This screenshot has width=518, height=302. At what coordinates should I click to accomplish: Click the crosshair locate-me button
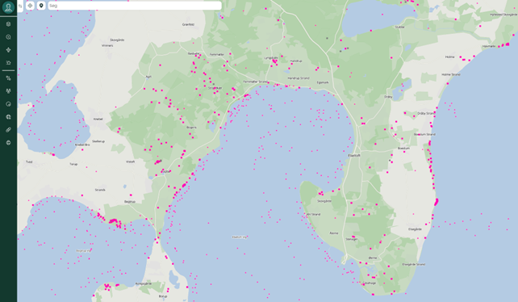coord(30,6)
